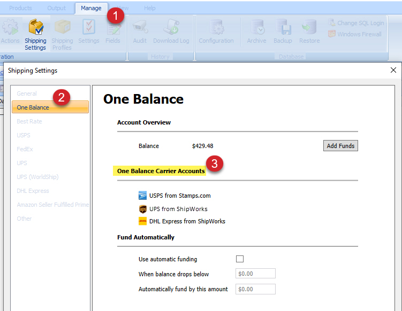Open Shipping Profiles ribbon icon
The width and height of the screenshot is (402, 311).
coord(62,35)
